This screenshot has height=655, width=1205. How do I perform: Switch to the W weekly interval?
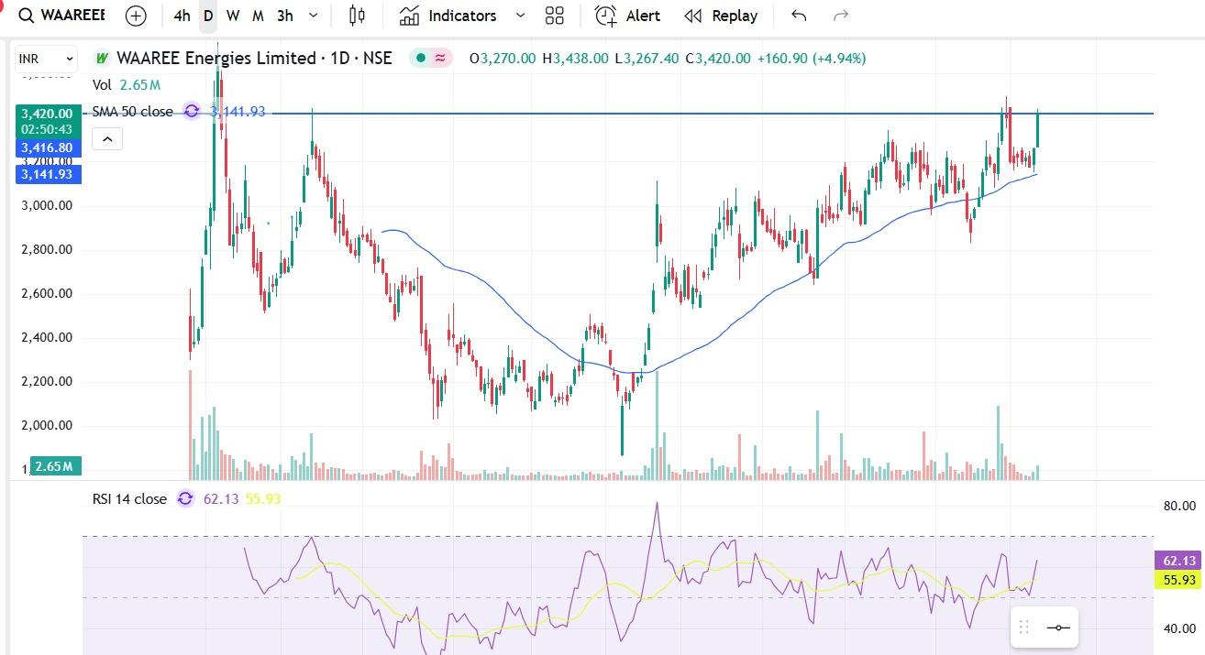(x=233, y=16)
